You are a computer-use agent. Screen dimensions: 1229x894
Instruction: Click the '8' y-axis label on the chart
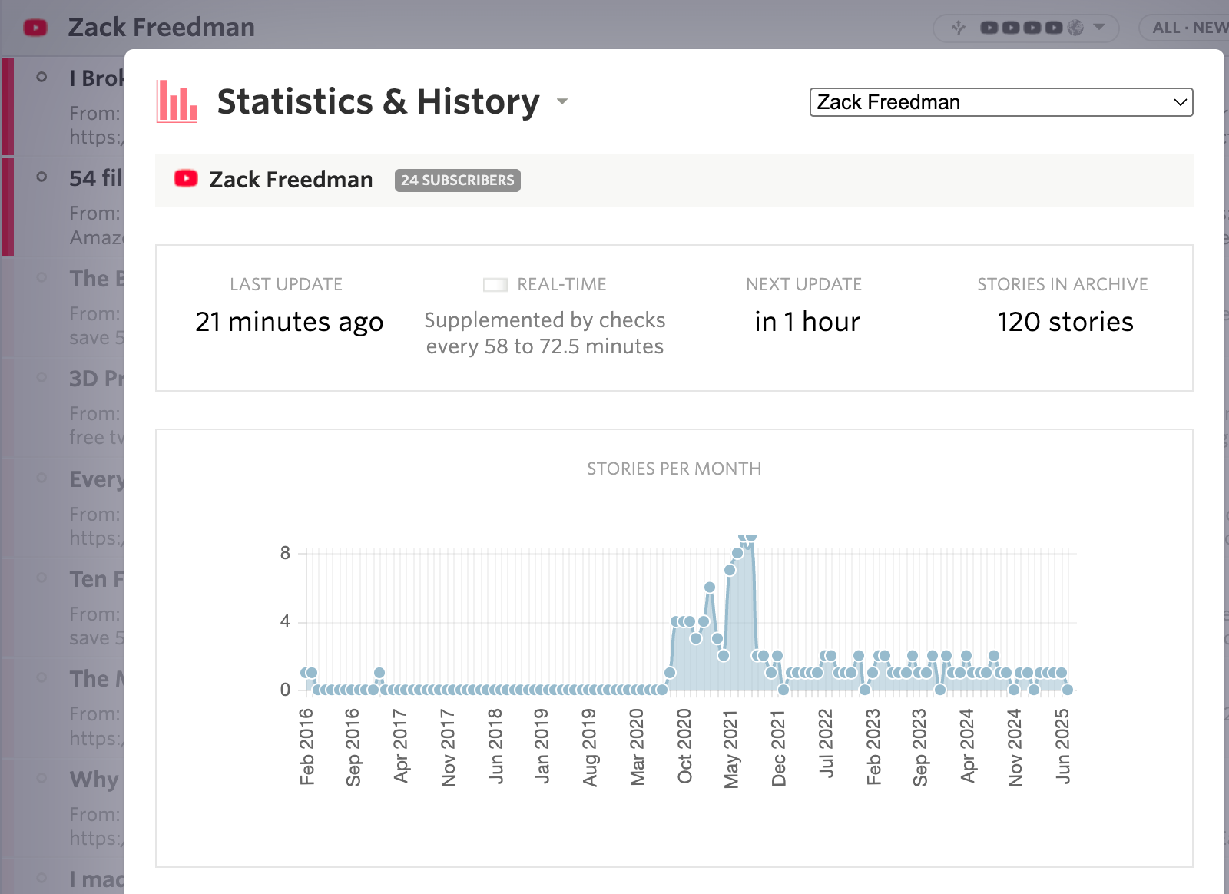click(x=285, y=553)
